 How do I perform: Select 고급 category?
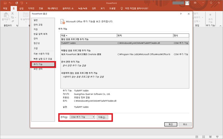pos(43,48)
